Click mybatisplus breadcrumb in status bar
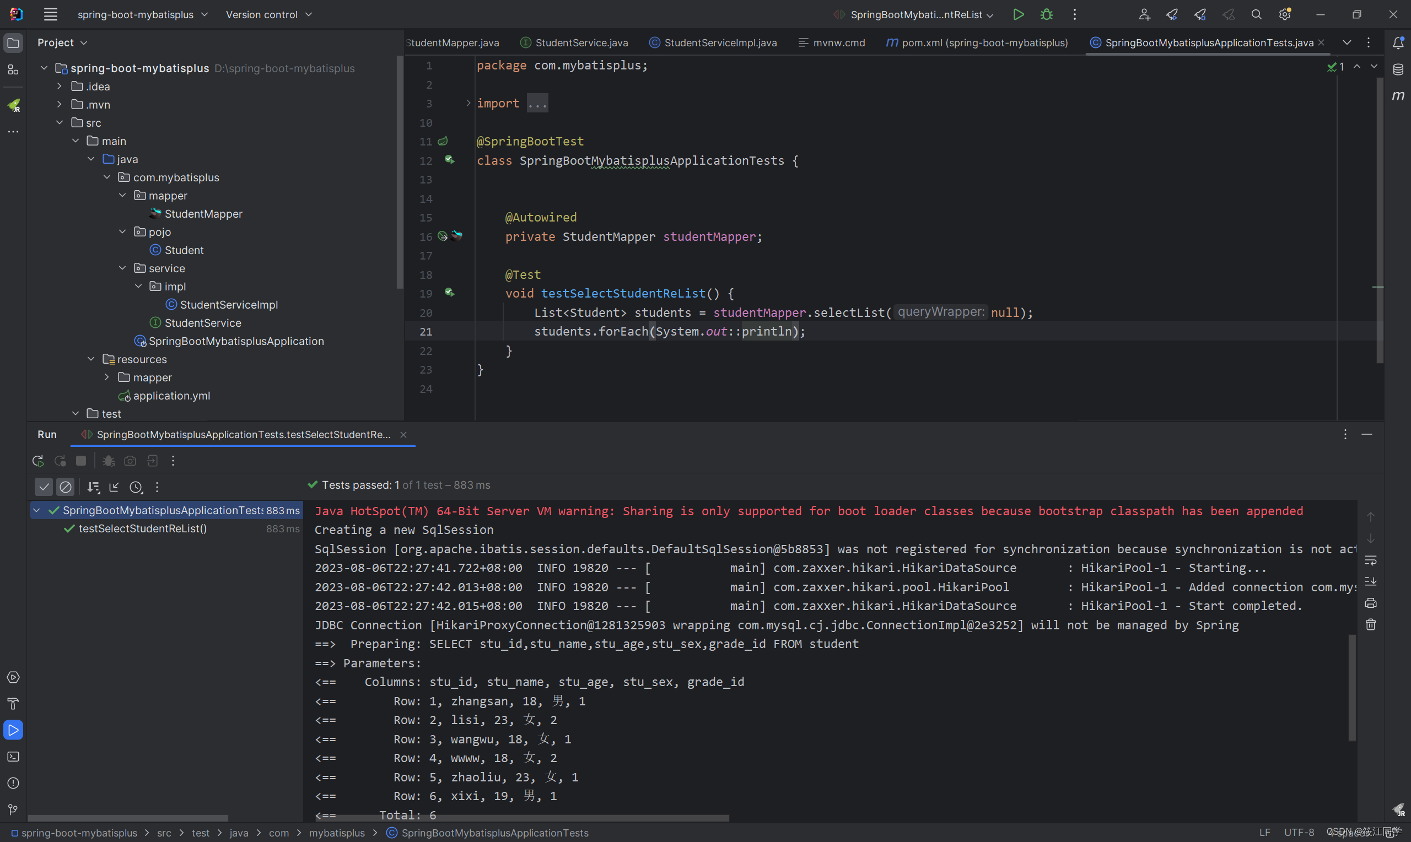 coord(337,832)
